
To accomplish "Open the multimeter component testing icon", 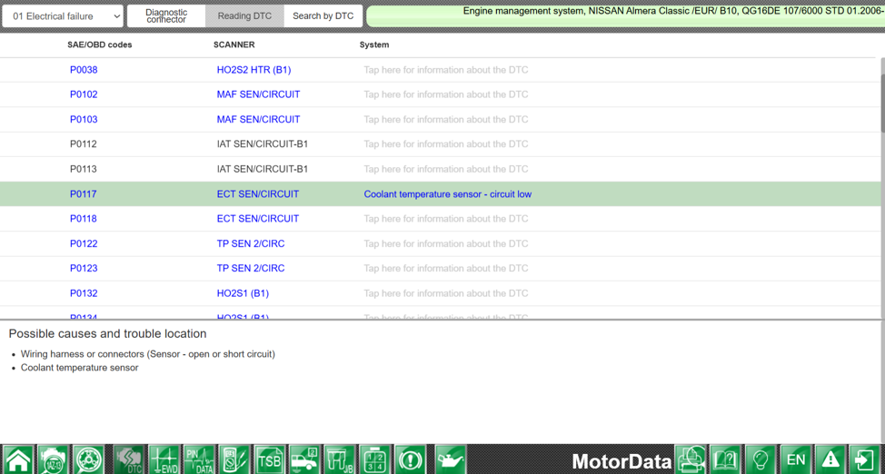I will [234, 459].
